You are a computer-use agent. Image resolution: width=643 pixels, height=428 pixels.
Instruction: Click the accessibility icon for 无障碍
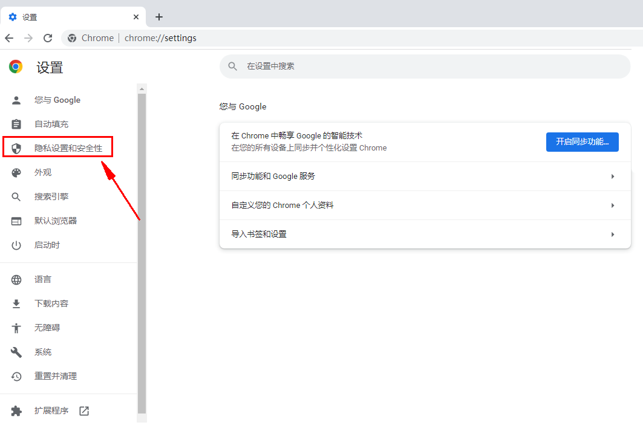(x=16, y=328)
